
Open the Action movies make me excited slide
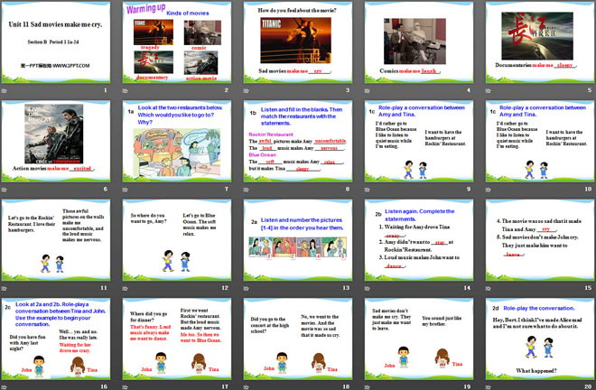pyautogui.click(x=56, y=141)
